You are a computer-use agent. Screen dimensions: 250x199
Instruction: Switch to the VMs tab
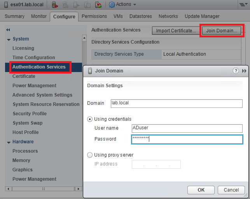point(118,16)
